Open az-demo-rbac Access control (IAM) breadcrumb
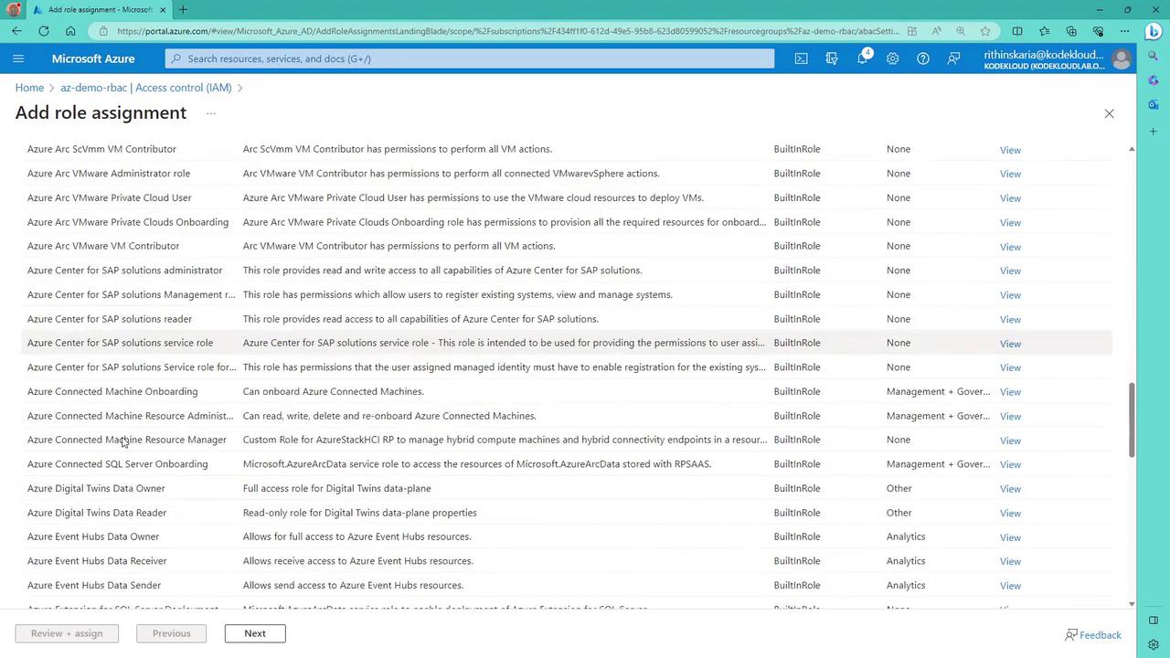The height and width of the screenshot is (658, 1170). point(146,88)
